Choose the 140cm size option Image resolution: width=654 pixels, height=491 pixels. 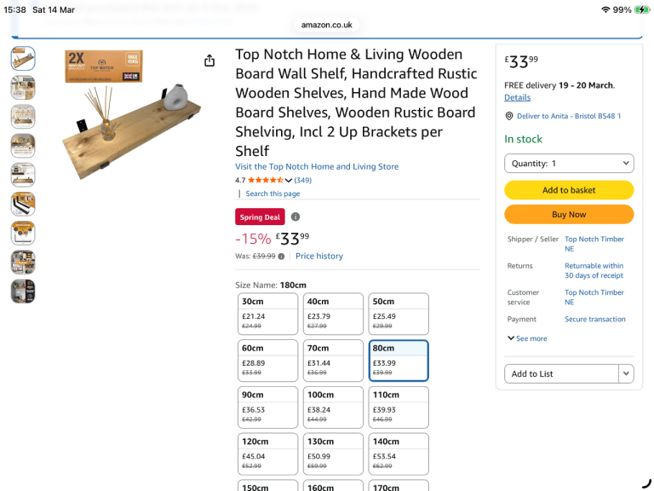[x=399, y=454]
